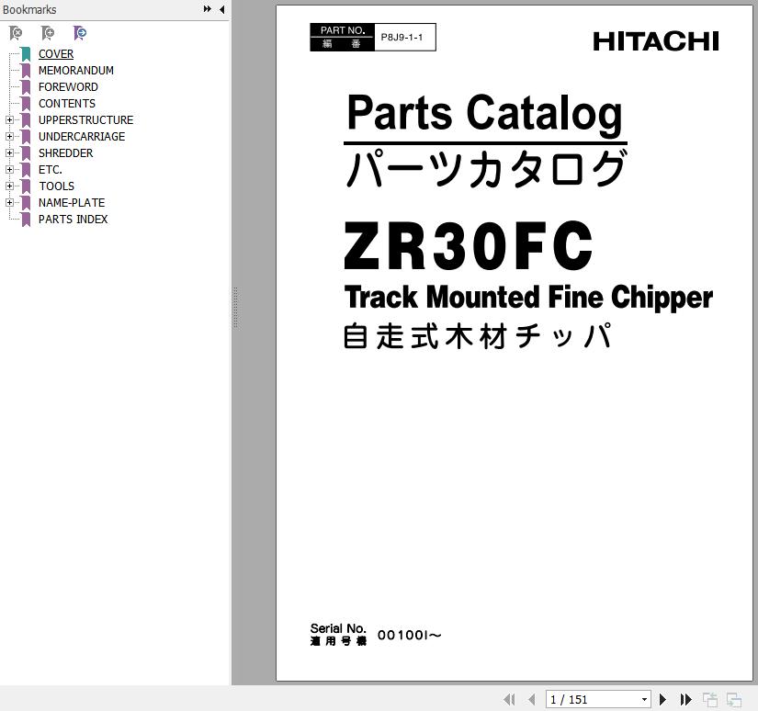Viewport: 758px width, 711px height.
Task: Select the SHREDDER bookmark
Action: (66, 153)
